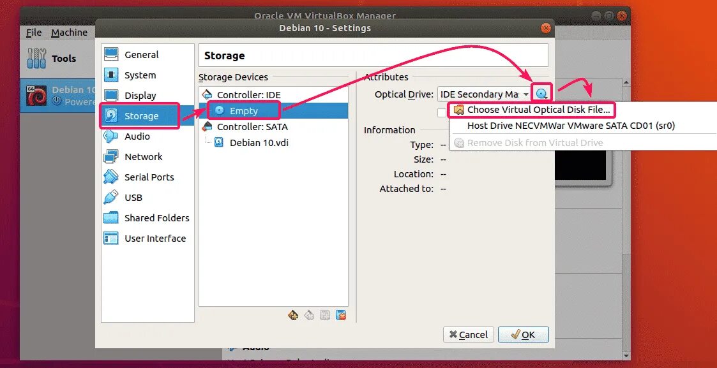This screenshot has width=717, height=368.
Task: Click the "Type:" information label
Action: click(421, 145)
